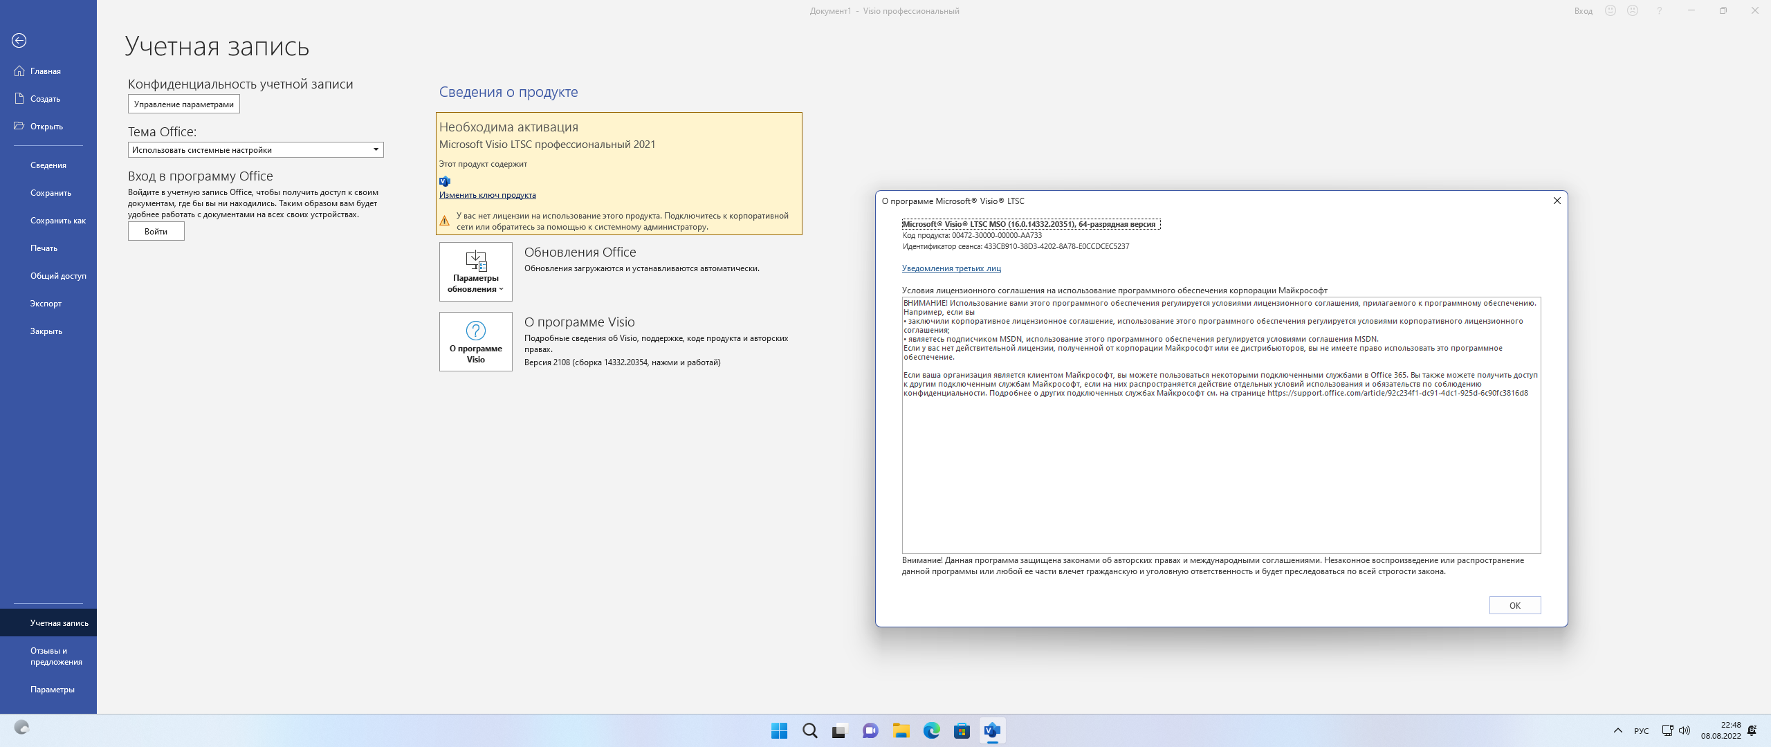Open the notifications bell icon
This screenshot has width=1771, height=747.
click(1752, 730)
